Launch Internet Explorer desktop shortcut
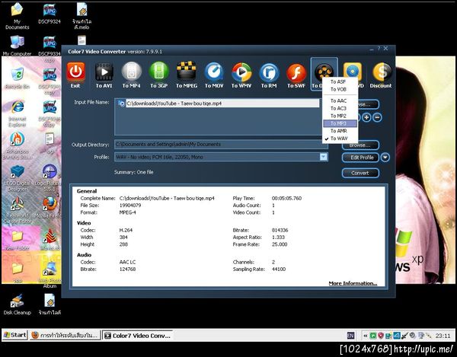The width and height of the screenshot is (457, 357). (x=17, y=113)
